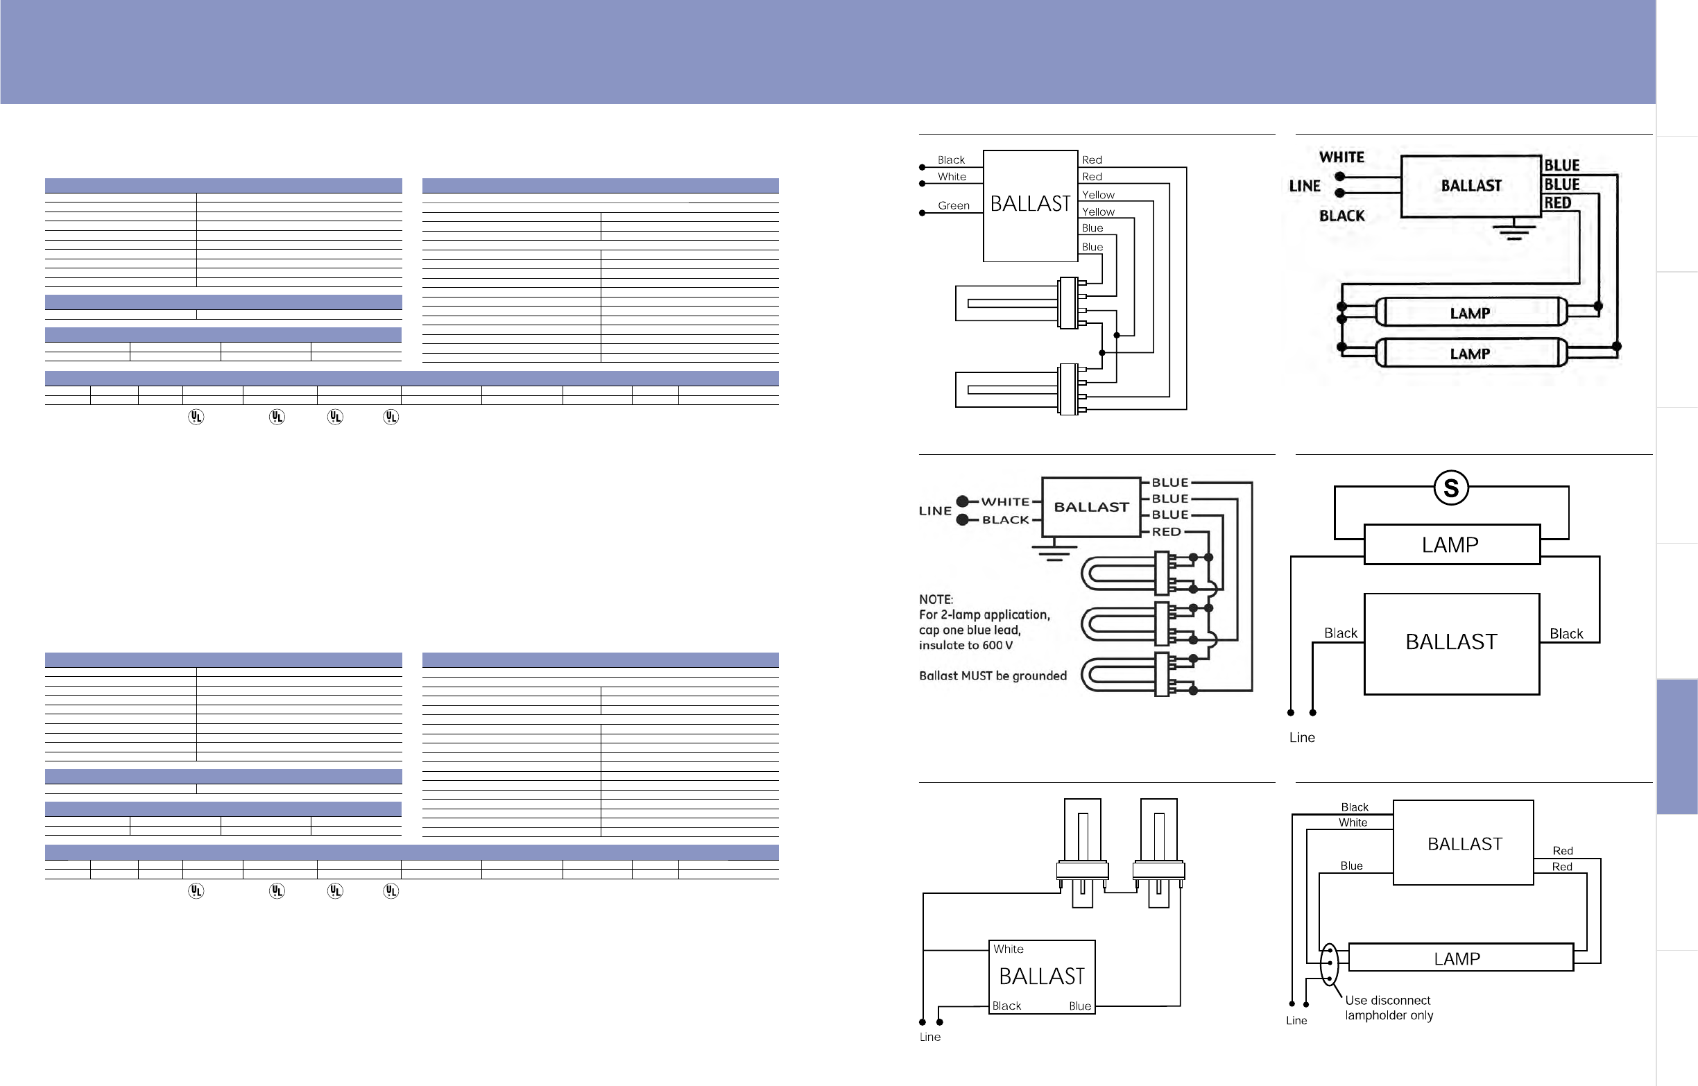Click the first UL mark under upper table
1698x1086 pixels.
tap(196, 417)
